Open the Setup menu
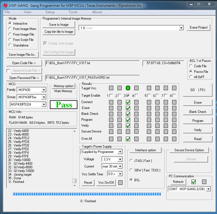The image size is (217, 214). click(50, 12)
